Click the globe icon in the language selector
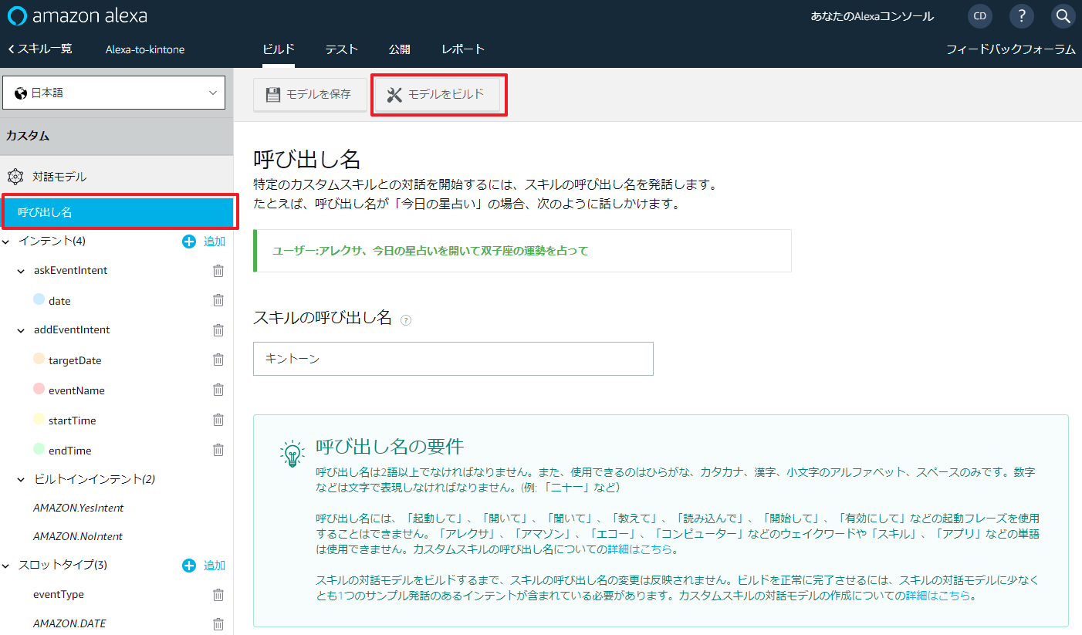The image size is (1082, 635). (x=21, y=93)
